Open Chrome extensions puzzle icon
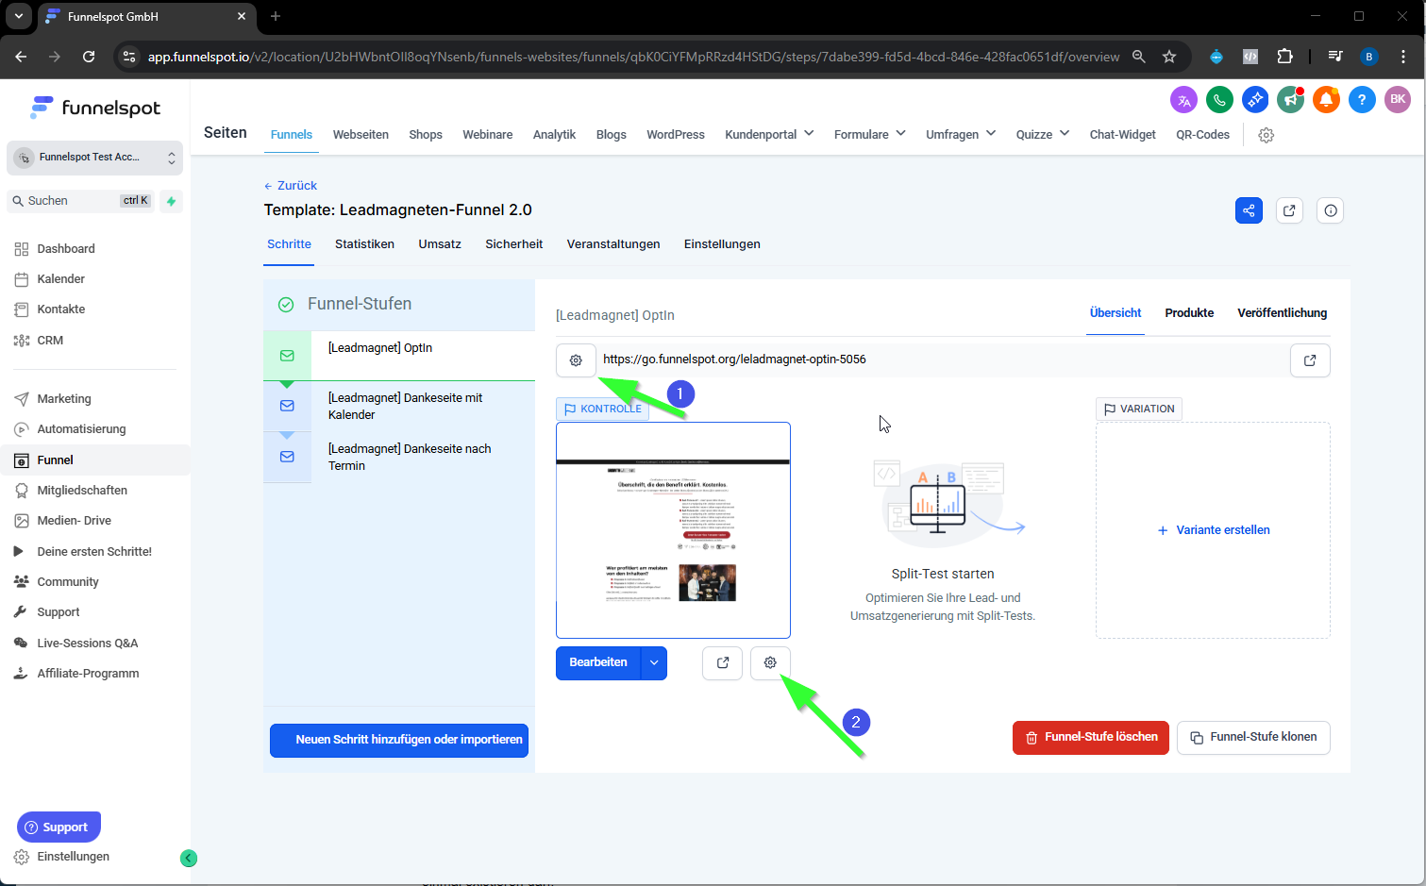 tap(1284, 57)
